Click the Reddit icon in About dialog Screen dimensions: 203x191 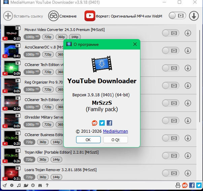(95, 123)
